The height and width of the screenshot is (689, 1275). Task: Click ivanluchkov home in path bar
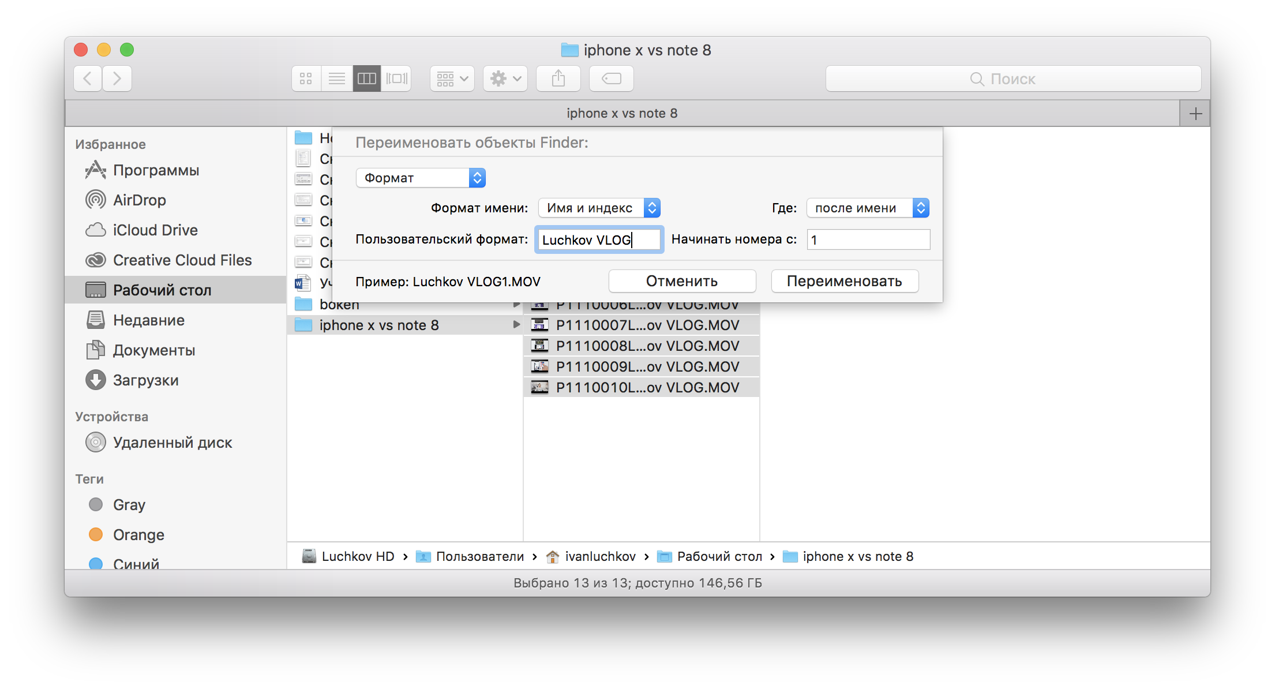click(591, 556)
